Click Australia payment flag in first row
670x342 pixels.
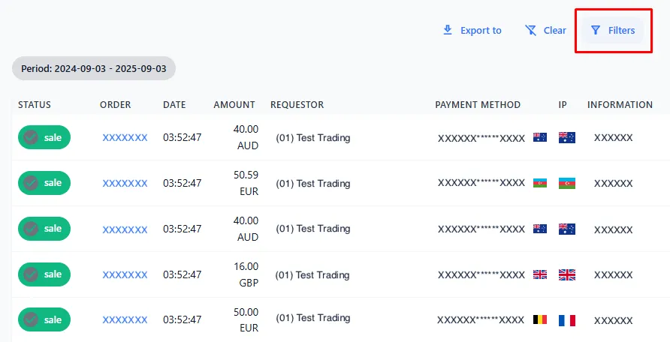(539, 138)
